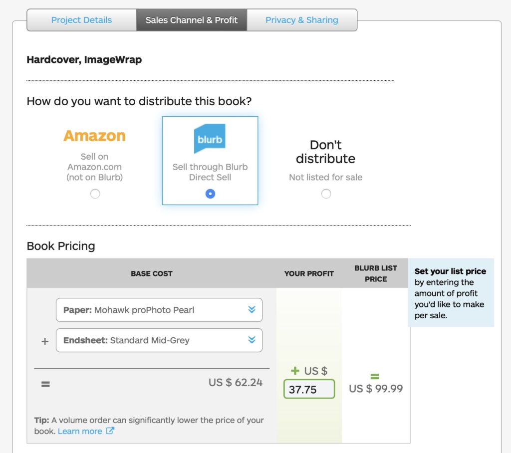Image resolution: width=511 pixels, height=453 pixels.
Task: Click the grey equals icon beside base cost
Action: [x=45, y=384]
